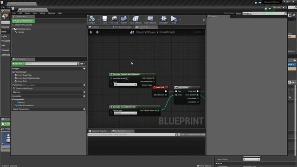Open Device Type dropdown on node
The width and height of the screenshot is (297, 167).
(x=125, y=113)
